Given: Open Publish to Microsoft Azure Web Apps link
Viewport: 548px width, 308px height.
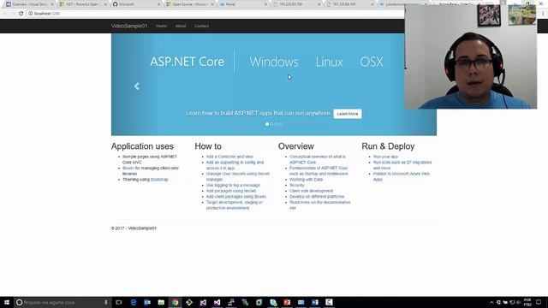Looking at the screenshot, I should click(x=402, y=176).
